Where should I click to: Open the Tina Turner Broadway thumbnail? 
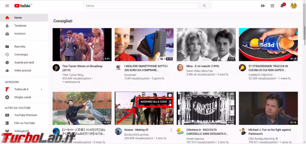(x=82, y=45)
